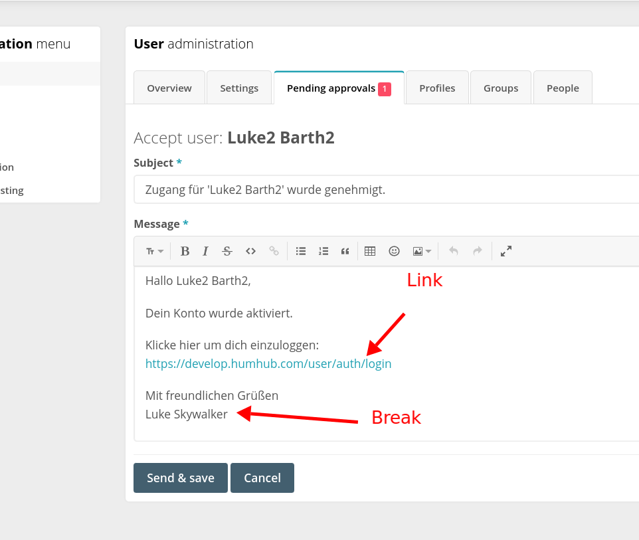The height and width of the screenshot is (540, 639).
Task: Create a numbered list
Action: (x=323, y=251)
